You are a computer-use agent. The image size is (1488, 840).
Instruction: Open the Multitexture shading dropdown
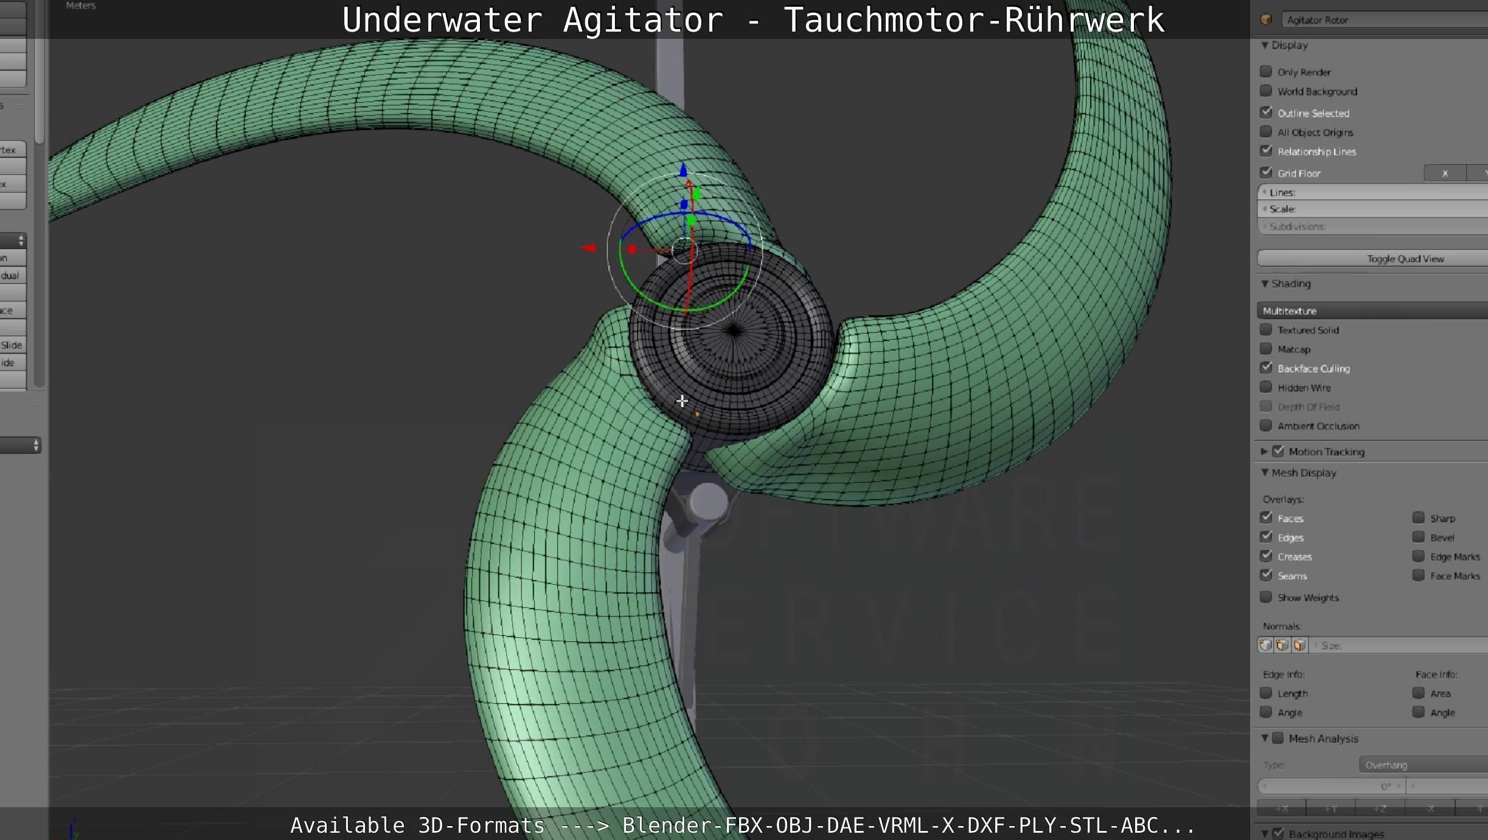pos(1372,311)
